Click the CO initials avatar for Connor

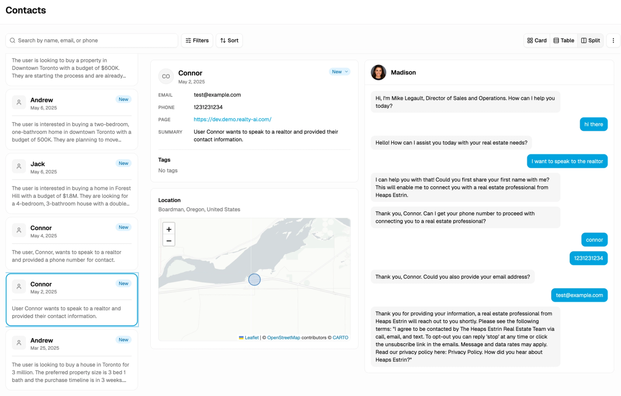pyautogui.click(x=166, y=76)
